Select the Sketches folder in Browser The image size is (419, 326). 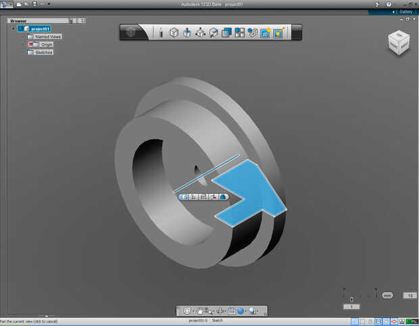point(41,52)
